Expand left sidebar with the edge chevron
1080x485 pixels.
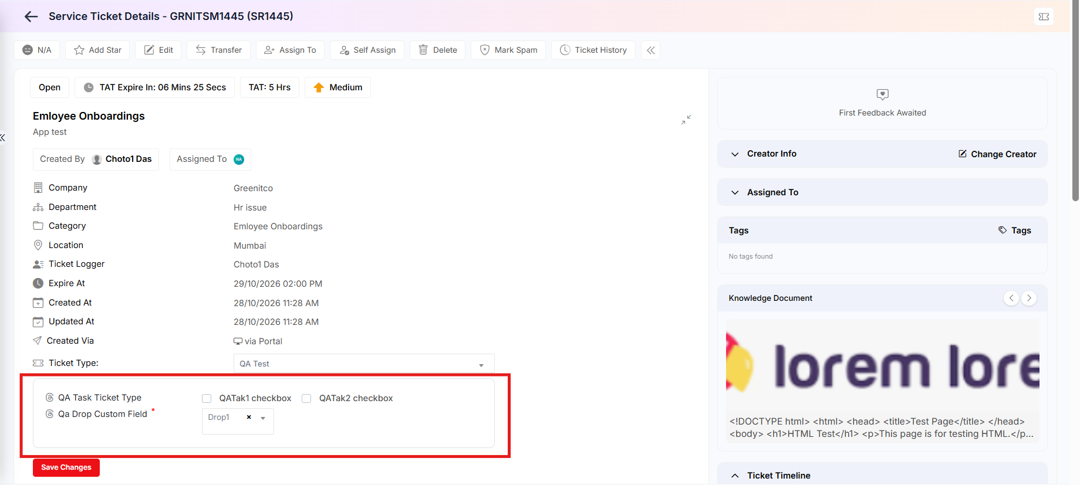[2, 138]
